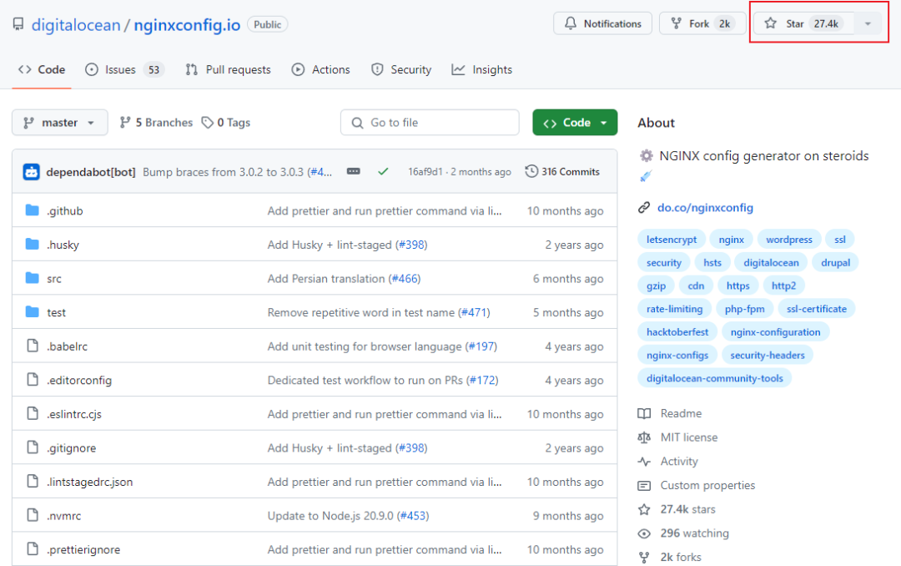Expand the green Code button dropdown
The image size is (901, 566).
(575, 123)
